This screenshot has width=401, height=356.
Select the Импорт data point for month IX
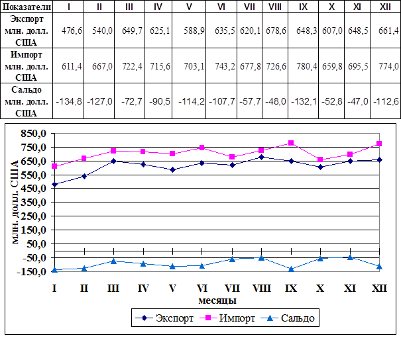pyautogui.click(x=291, y=143)
